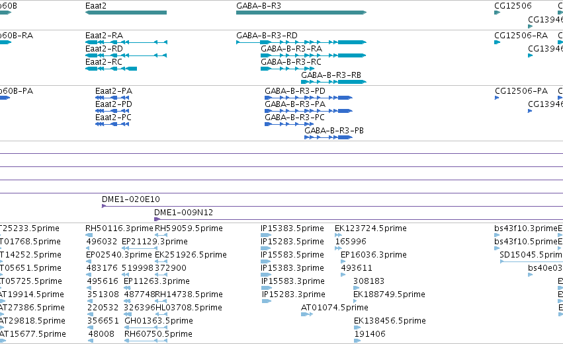This screenshot has height=344, width=563.
Task: Select the GABA-B-R3-RA transcript label
Action: click(x=291, y=49)
